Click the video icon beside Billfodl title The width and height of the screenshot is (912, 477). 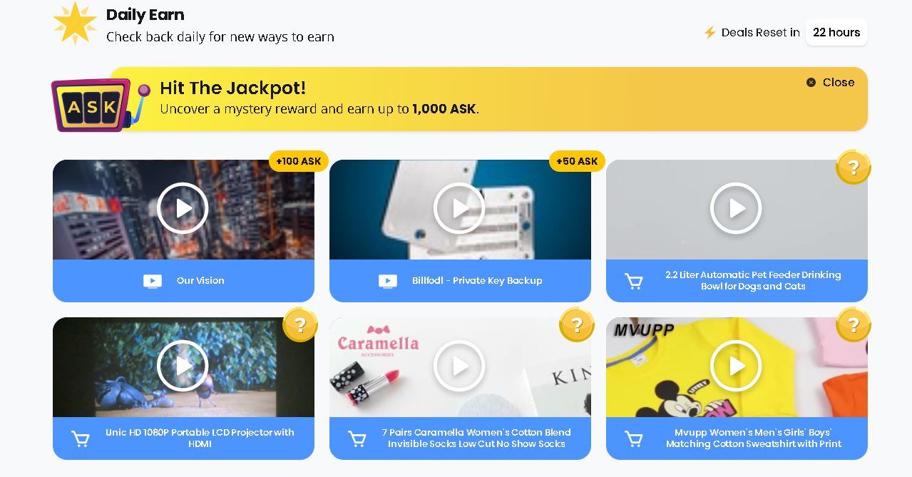click(x=388, y=281)
